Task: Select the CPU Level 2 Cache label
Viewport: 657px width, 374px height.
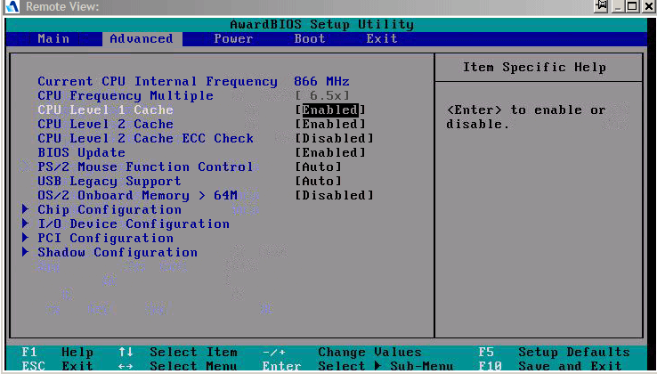Action: [106, 124]
